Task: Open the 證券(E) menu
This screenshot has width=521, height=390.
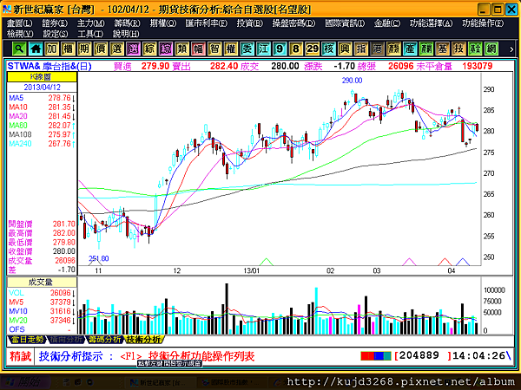Action: pyautogui.click(x=55, y=23)
